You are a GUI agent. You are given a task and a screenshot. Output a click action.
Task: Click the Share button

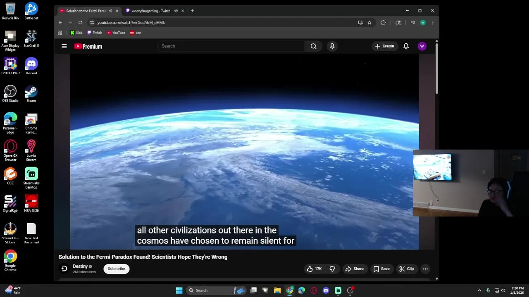pos(355,269)
